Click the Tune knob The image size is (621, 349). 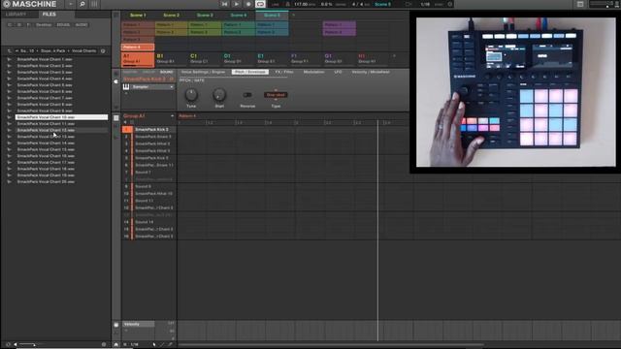[191, 95]
